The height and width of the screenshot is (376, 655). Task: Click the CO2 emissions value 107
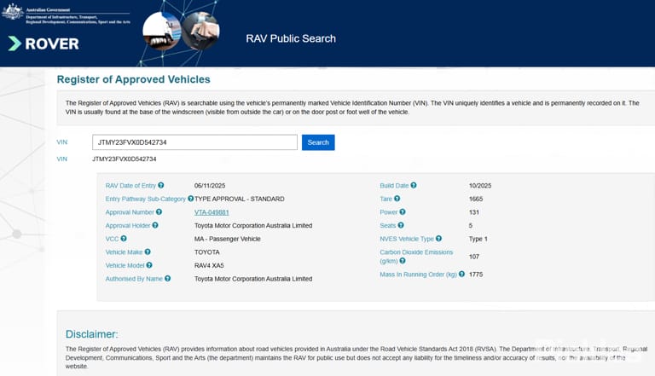click(473, 257)
